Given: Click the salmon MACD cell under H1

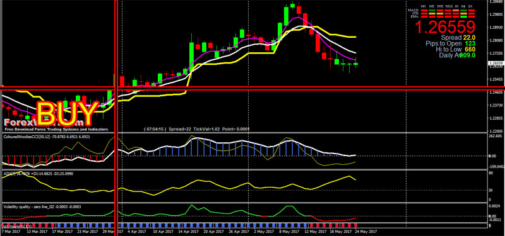Looking at the screenshot, I should tap(456, 10).
